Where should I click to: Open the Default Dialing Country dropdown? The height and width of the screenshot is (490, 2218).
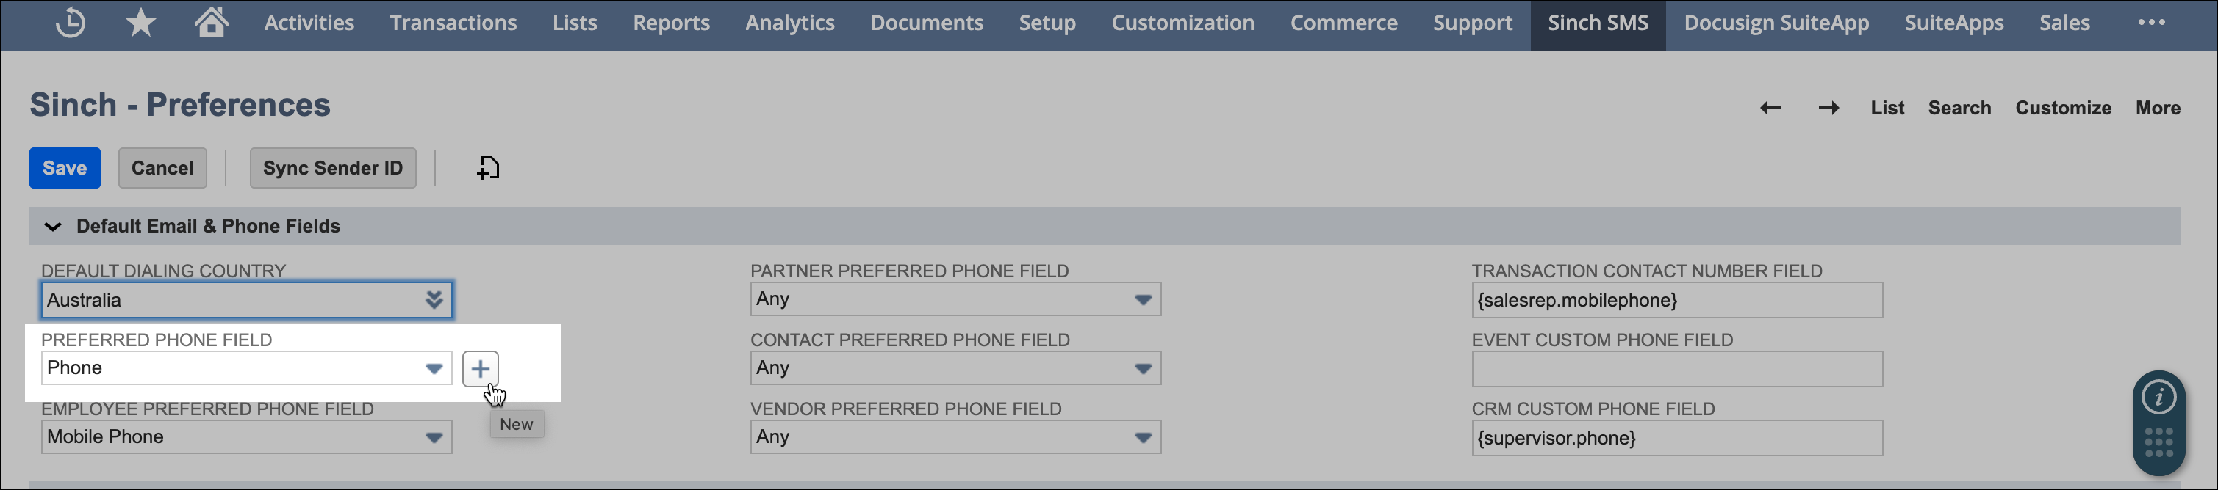246,300
